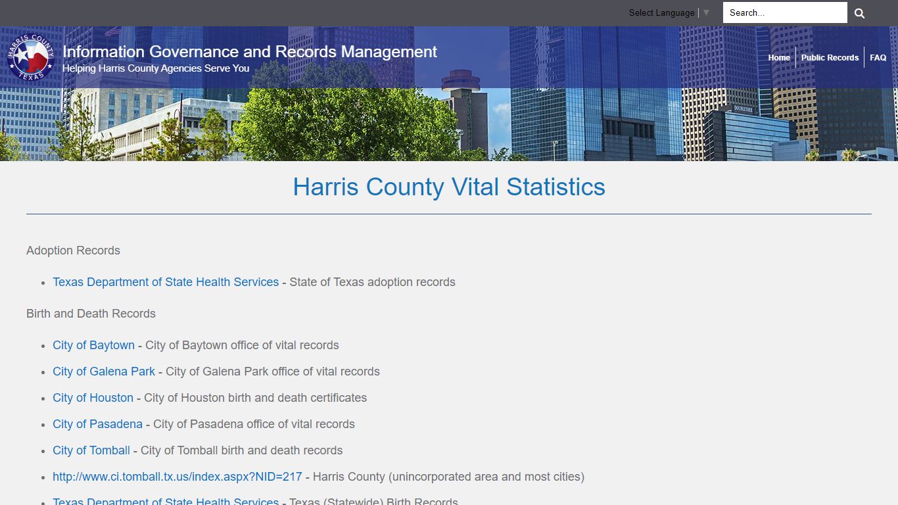The image size is (898, 505).
Task: Open the ci.tomball.tx.us index.aspx URL link
Action: [x=177, y=477]
